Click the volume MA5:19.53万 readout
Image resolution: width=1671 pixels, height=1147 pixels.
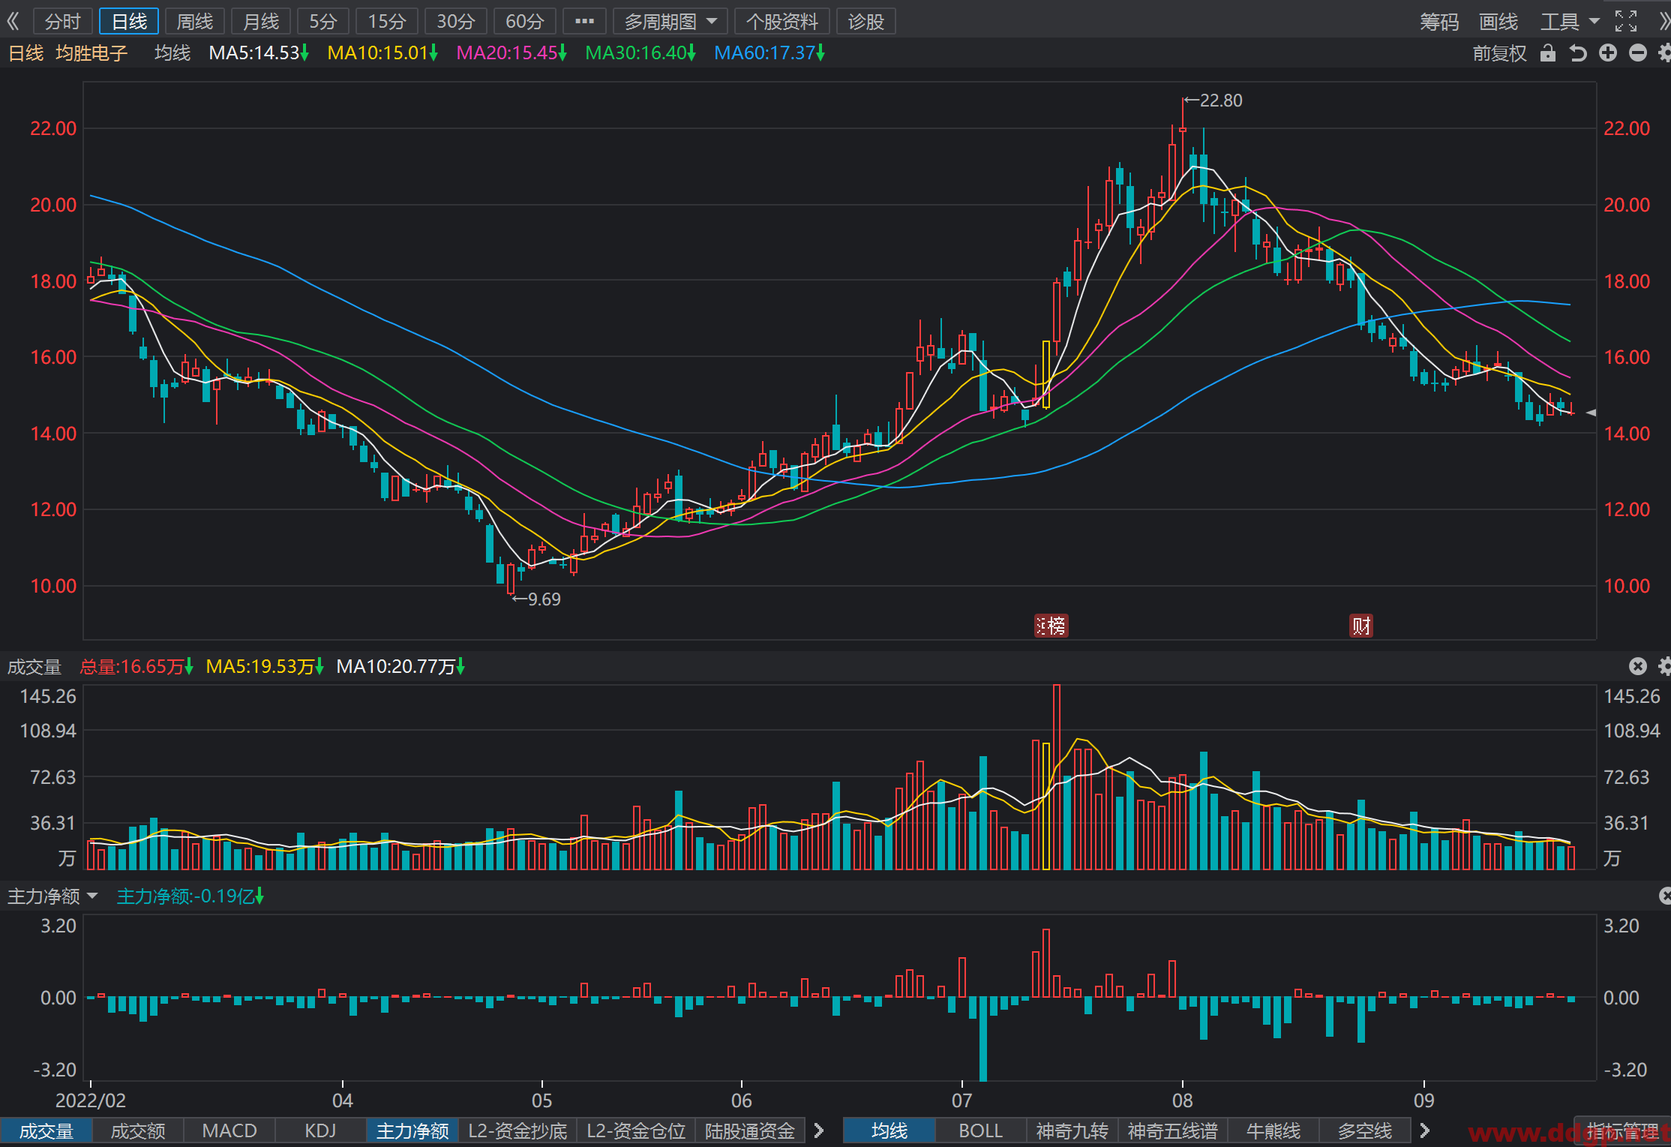[264, 666]
